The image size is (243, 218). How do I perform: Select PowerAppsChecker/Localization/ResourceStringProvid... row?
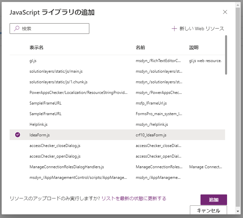coord(117,93)
